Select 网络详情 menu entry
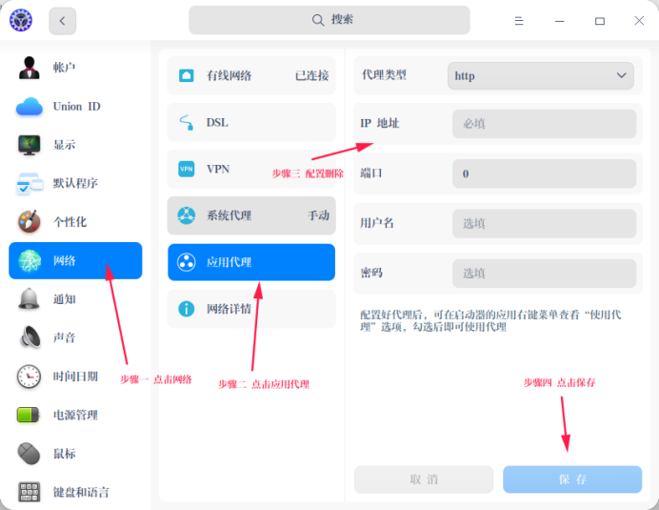Viewport: 659px width, 510px height. click(x=251, y=309)
